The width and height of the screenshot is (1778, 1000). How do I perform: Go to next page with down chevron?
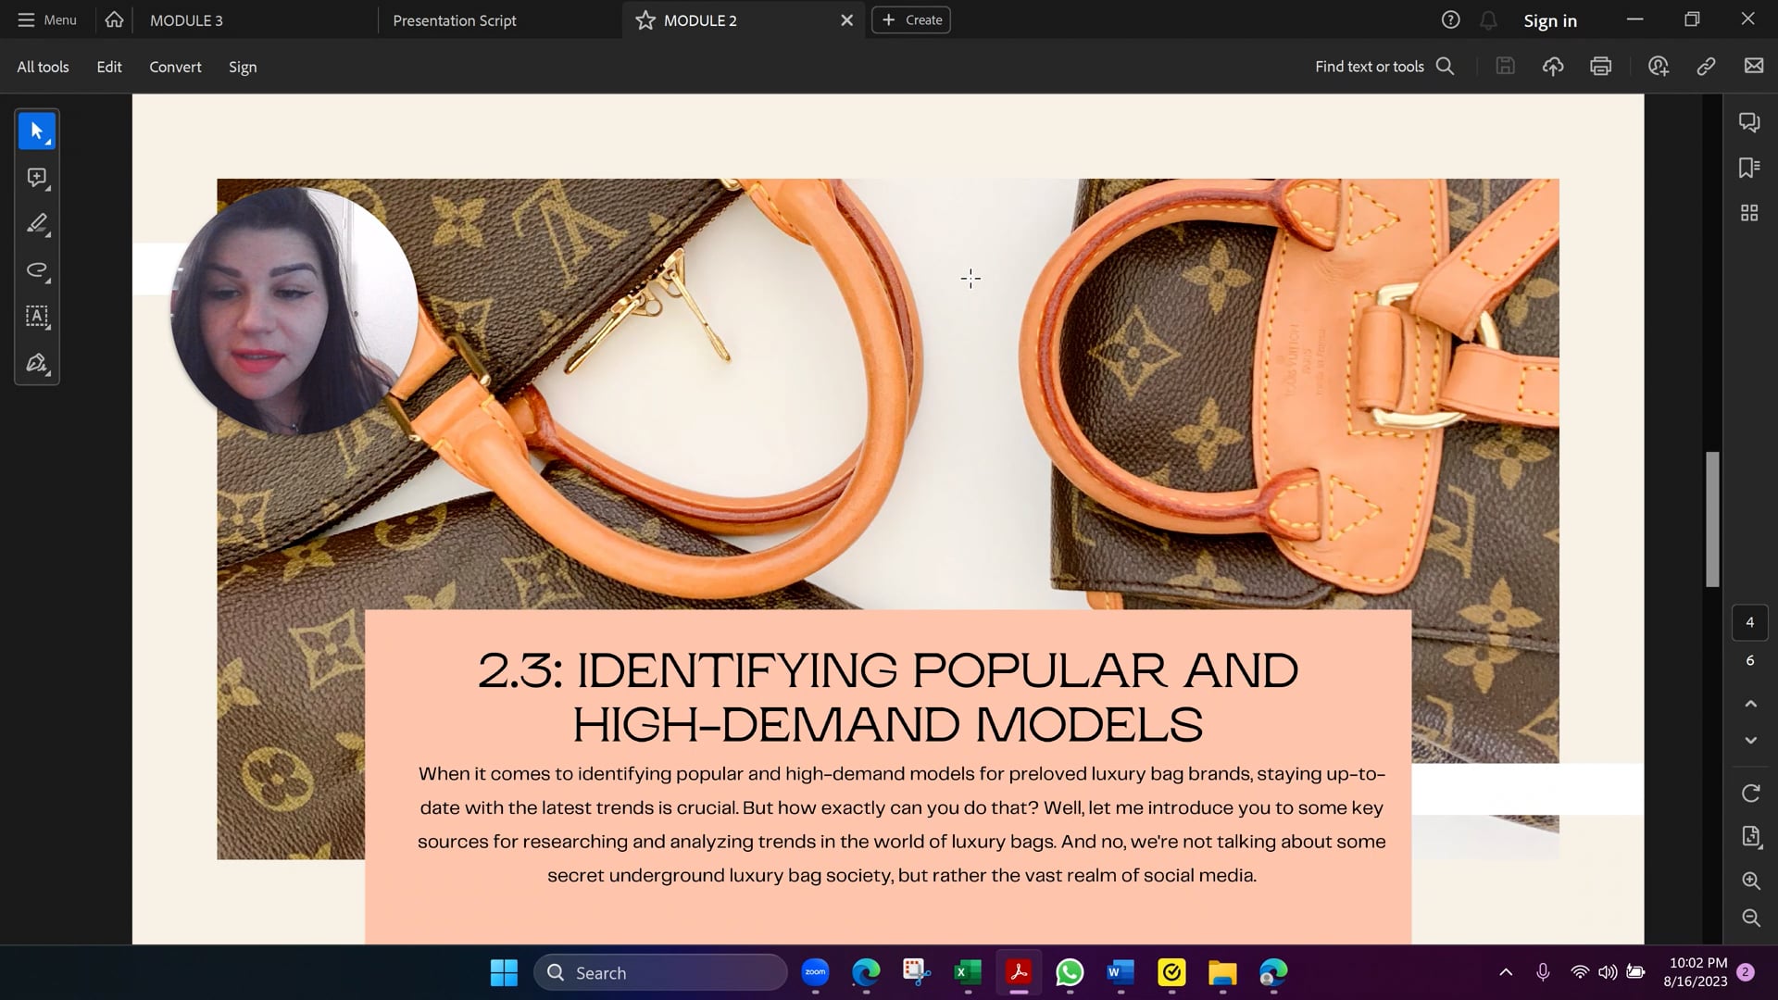coord(1751,740)
